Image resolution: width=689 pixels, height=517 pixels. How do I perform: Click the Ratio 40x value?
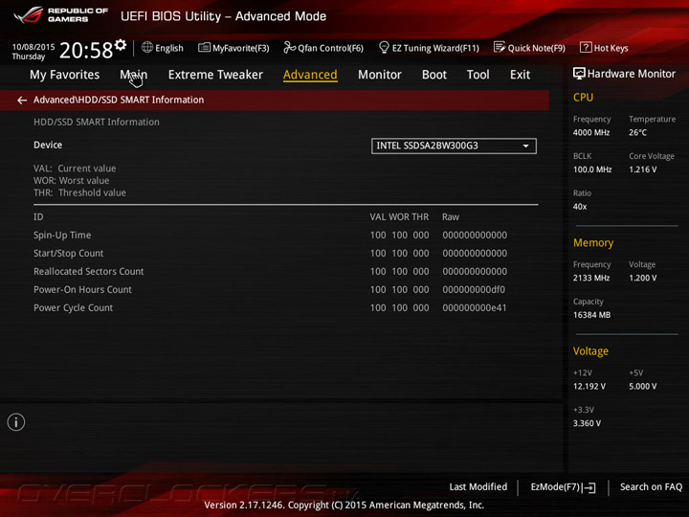pyautogui.click(x=580, y=207)
